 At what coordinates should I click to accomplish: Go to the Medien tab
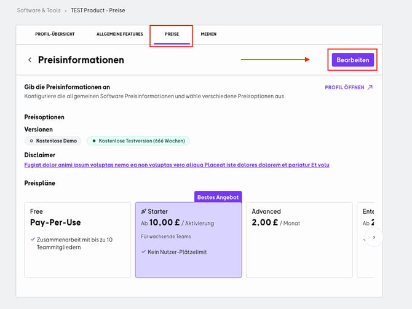pos(208,34)
